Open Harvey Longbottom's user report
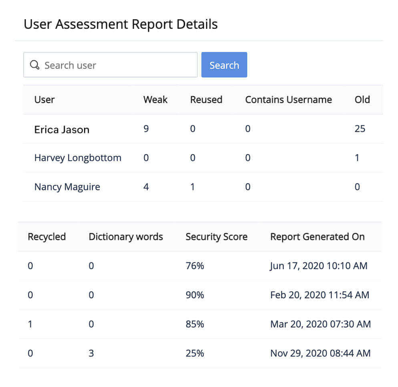This screenshot has width=398, height=387. [x=78, y=158]
